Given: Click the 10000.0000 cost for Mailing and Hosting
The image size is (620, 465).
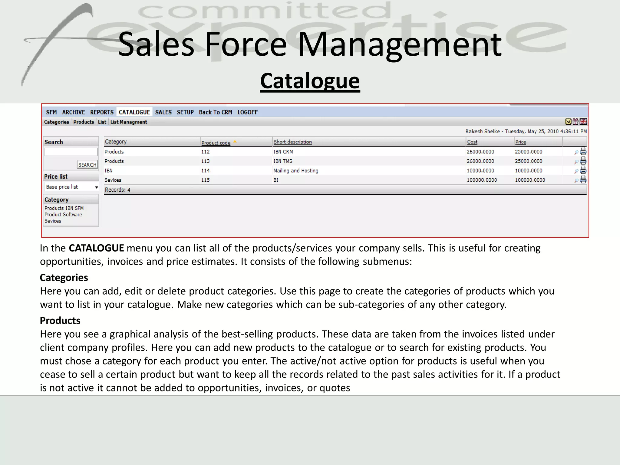Looking at the screenshot, I should point(480,170).
